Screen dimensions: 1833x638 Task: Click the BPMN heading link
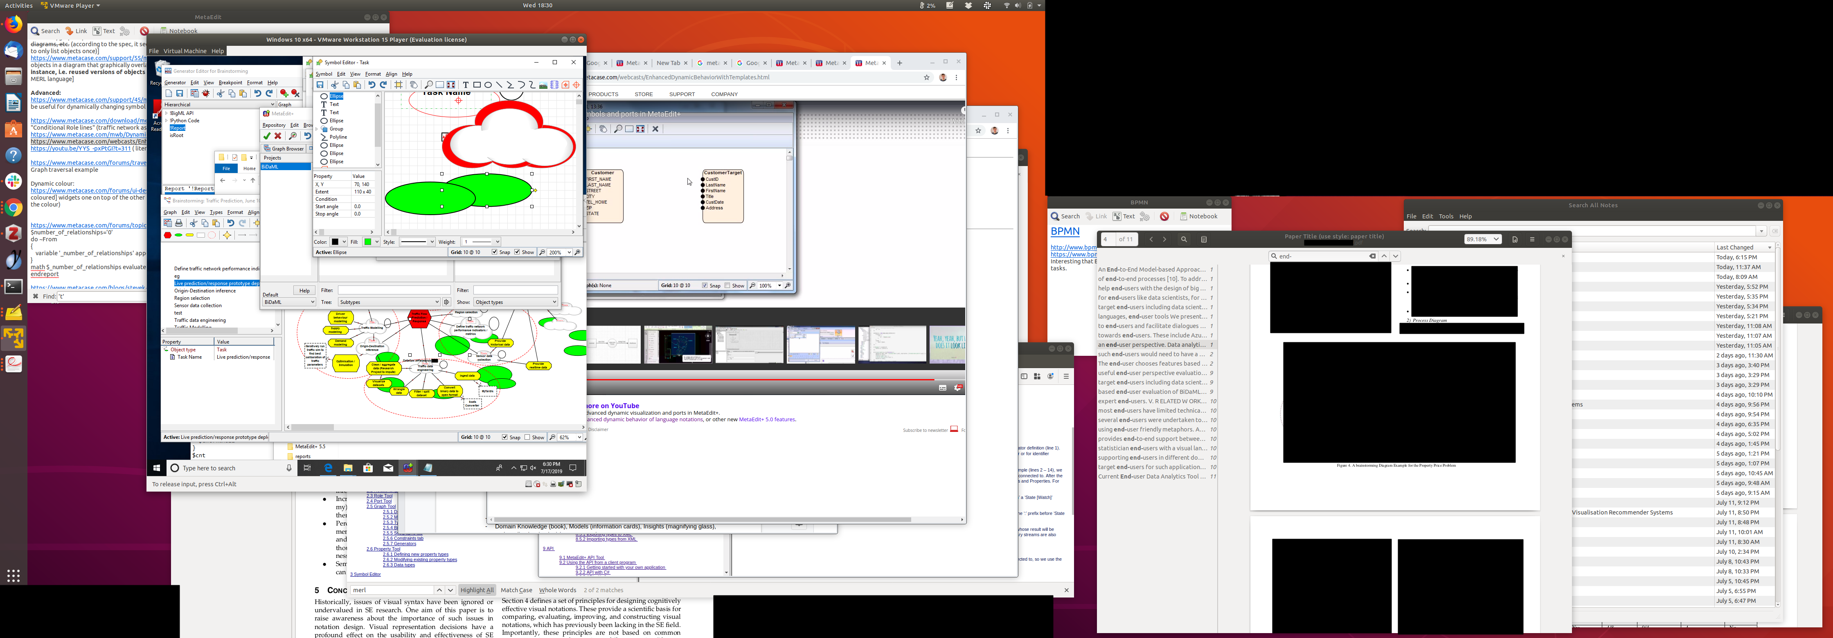click(1065, 231)
